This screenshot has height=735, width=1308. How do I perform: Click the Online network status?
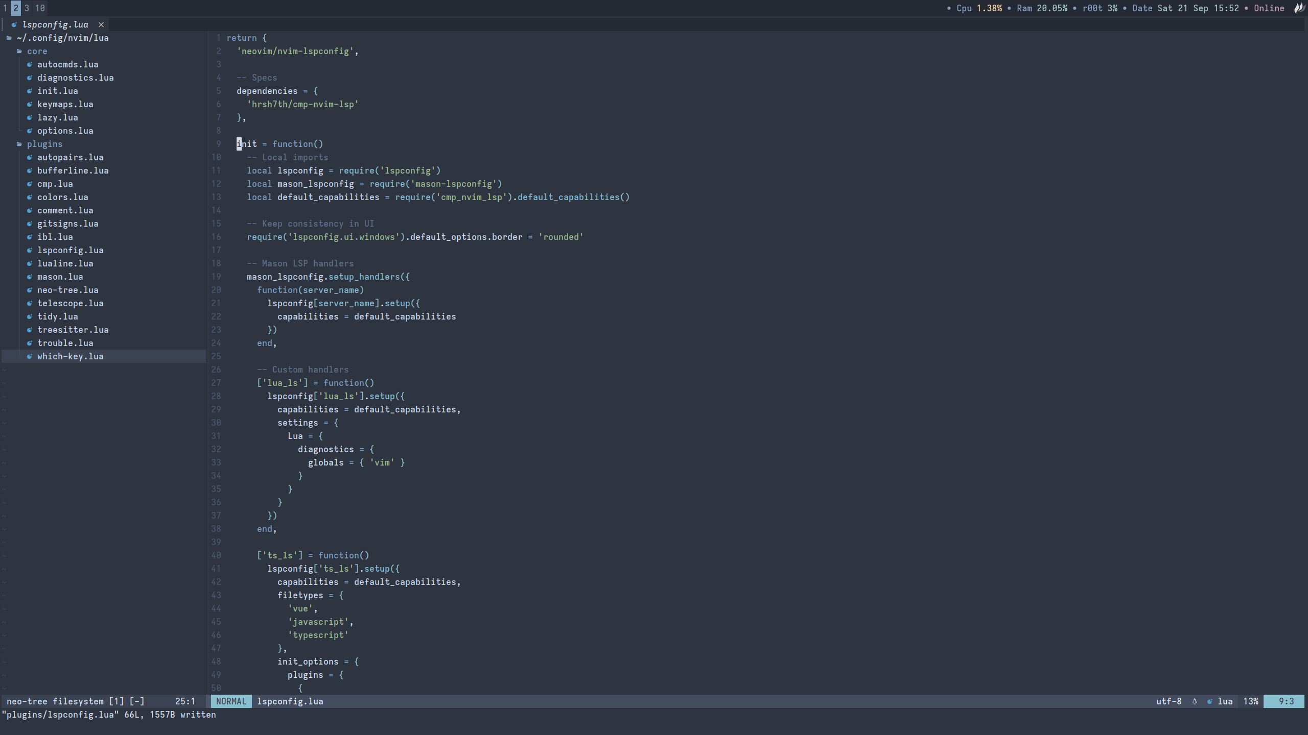tap(1269, 8)
